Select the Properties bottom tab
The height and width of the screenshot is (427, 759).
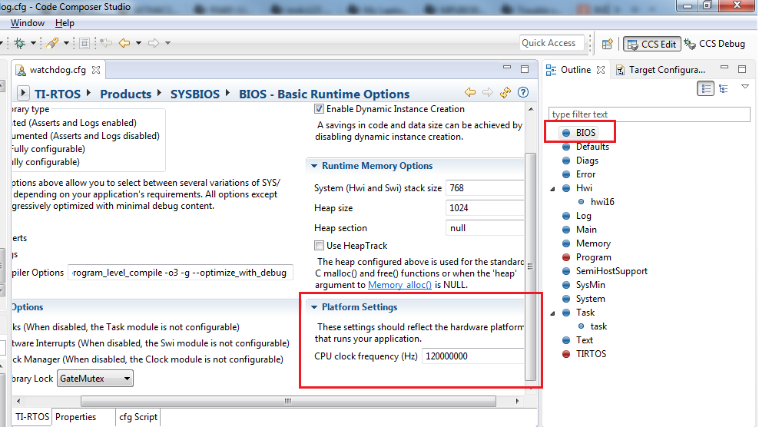pyautogui.click(x=75, y=417)
